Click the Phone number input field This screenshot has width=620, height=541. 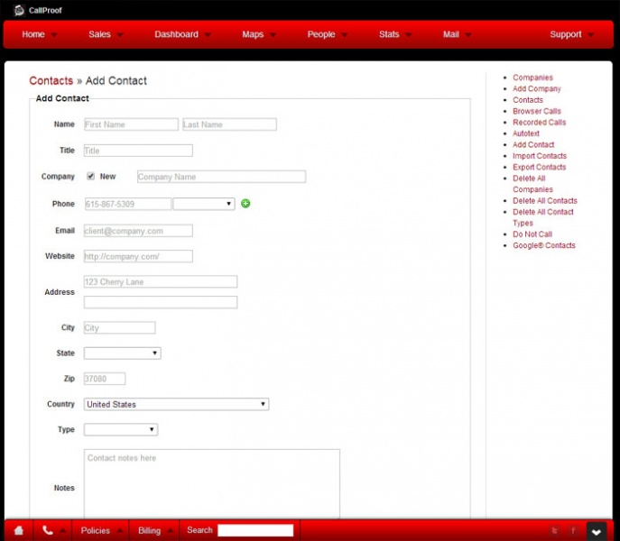(x=128, y=204)
